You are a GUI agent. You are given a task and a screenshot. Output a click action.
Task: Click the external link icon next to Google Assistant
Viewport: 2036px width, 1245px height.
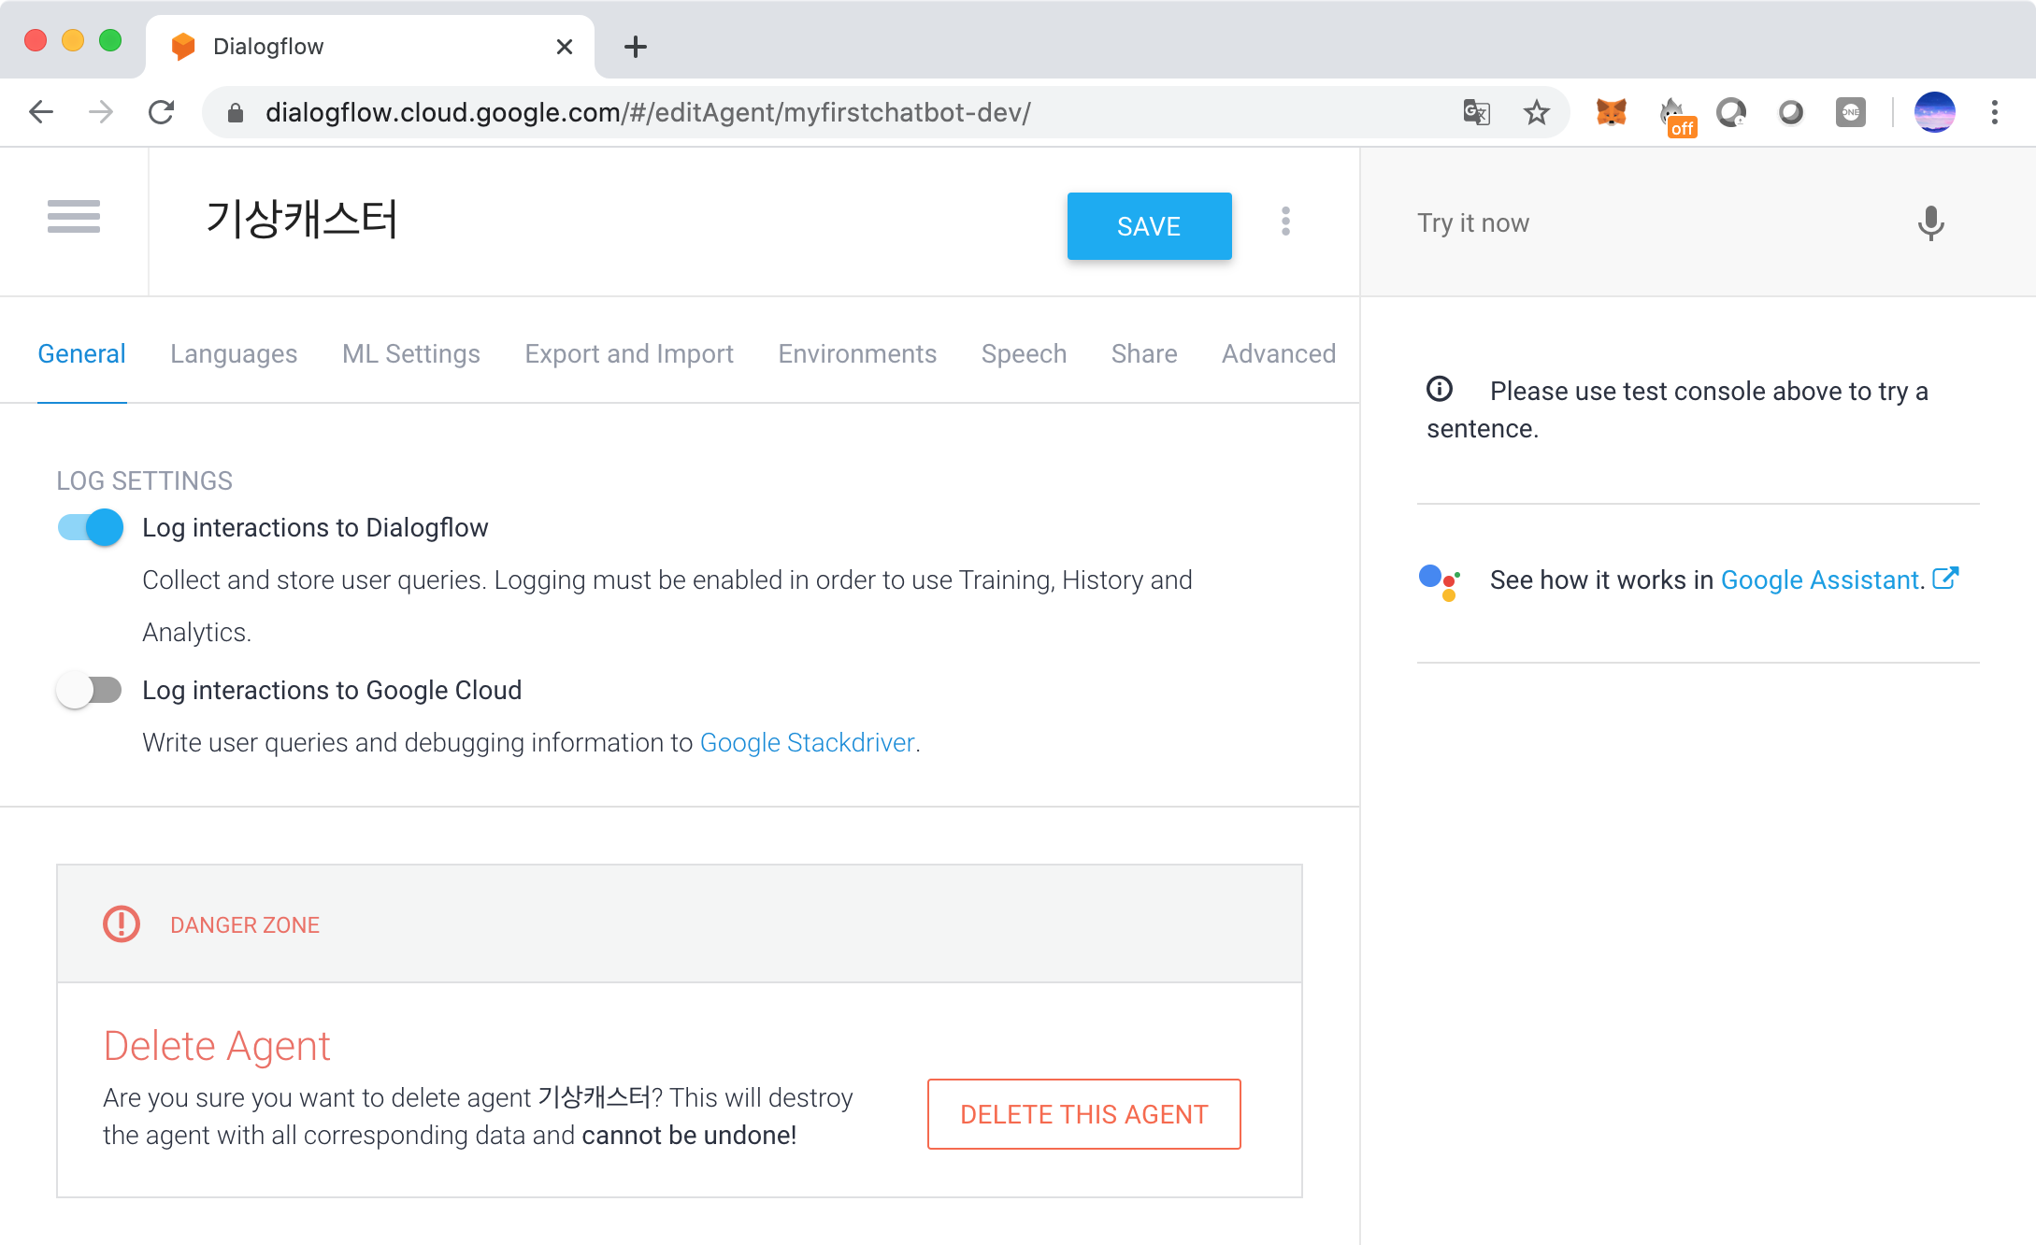point(1945,579)
